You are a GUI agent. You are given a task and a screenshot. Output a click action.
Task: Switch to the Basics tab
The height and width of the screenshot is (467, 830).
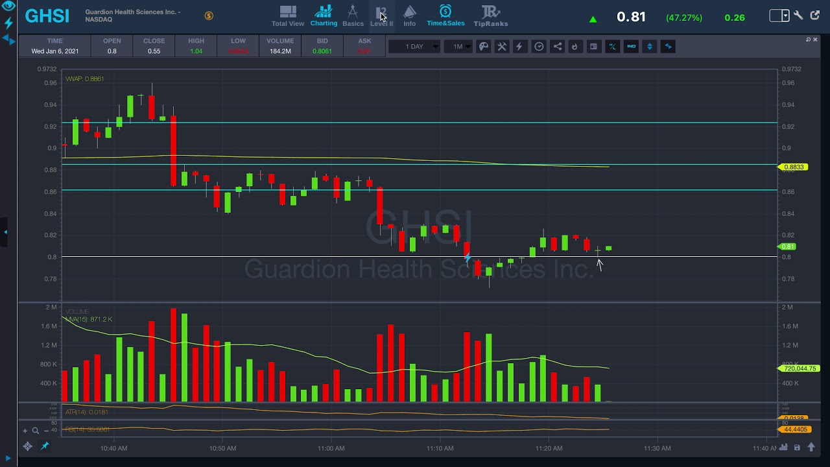(x=353, y=16)
